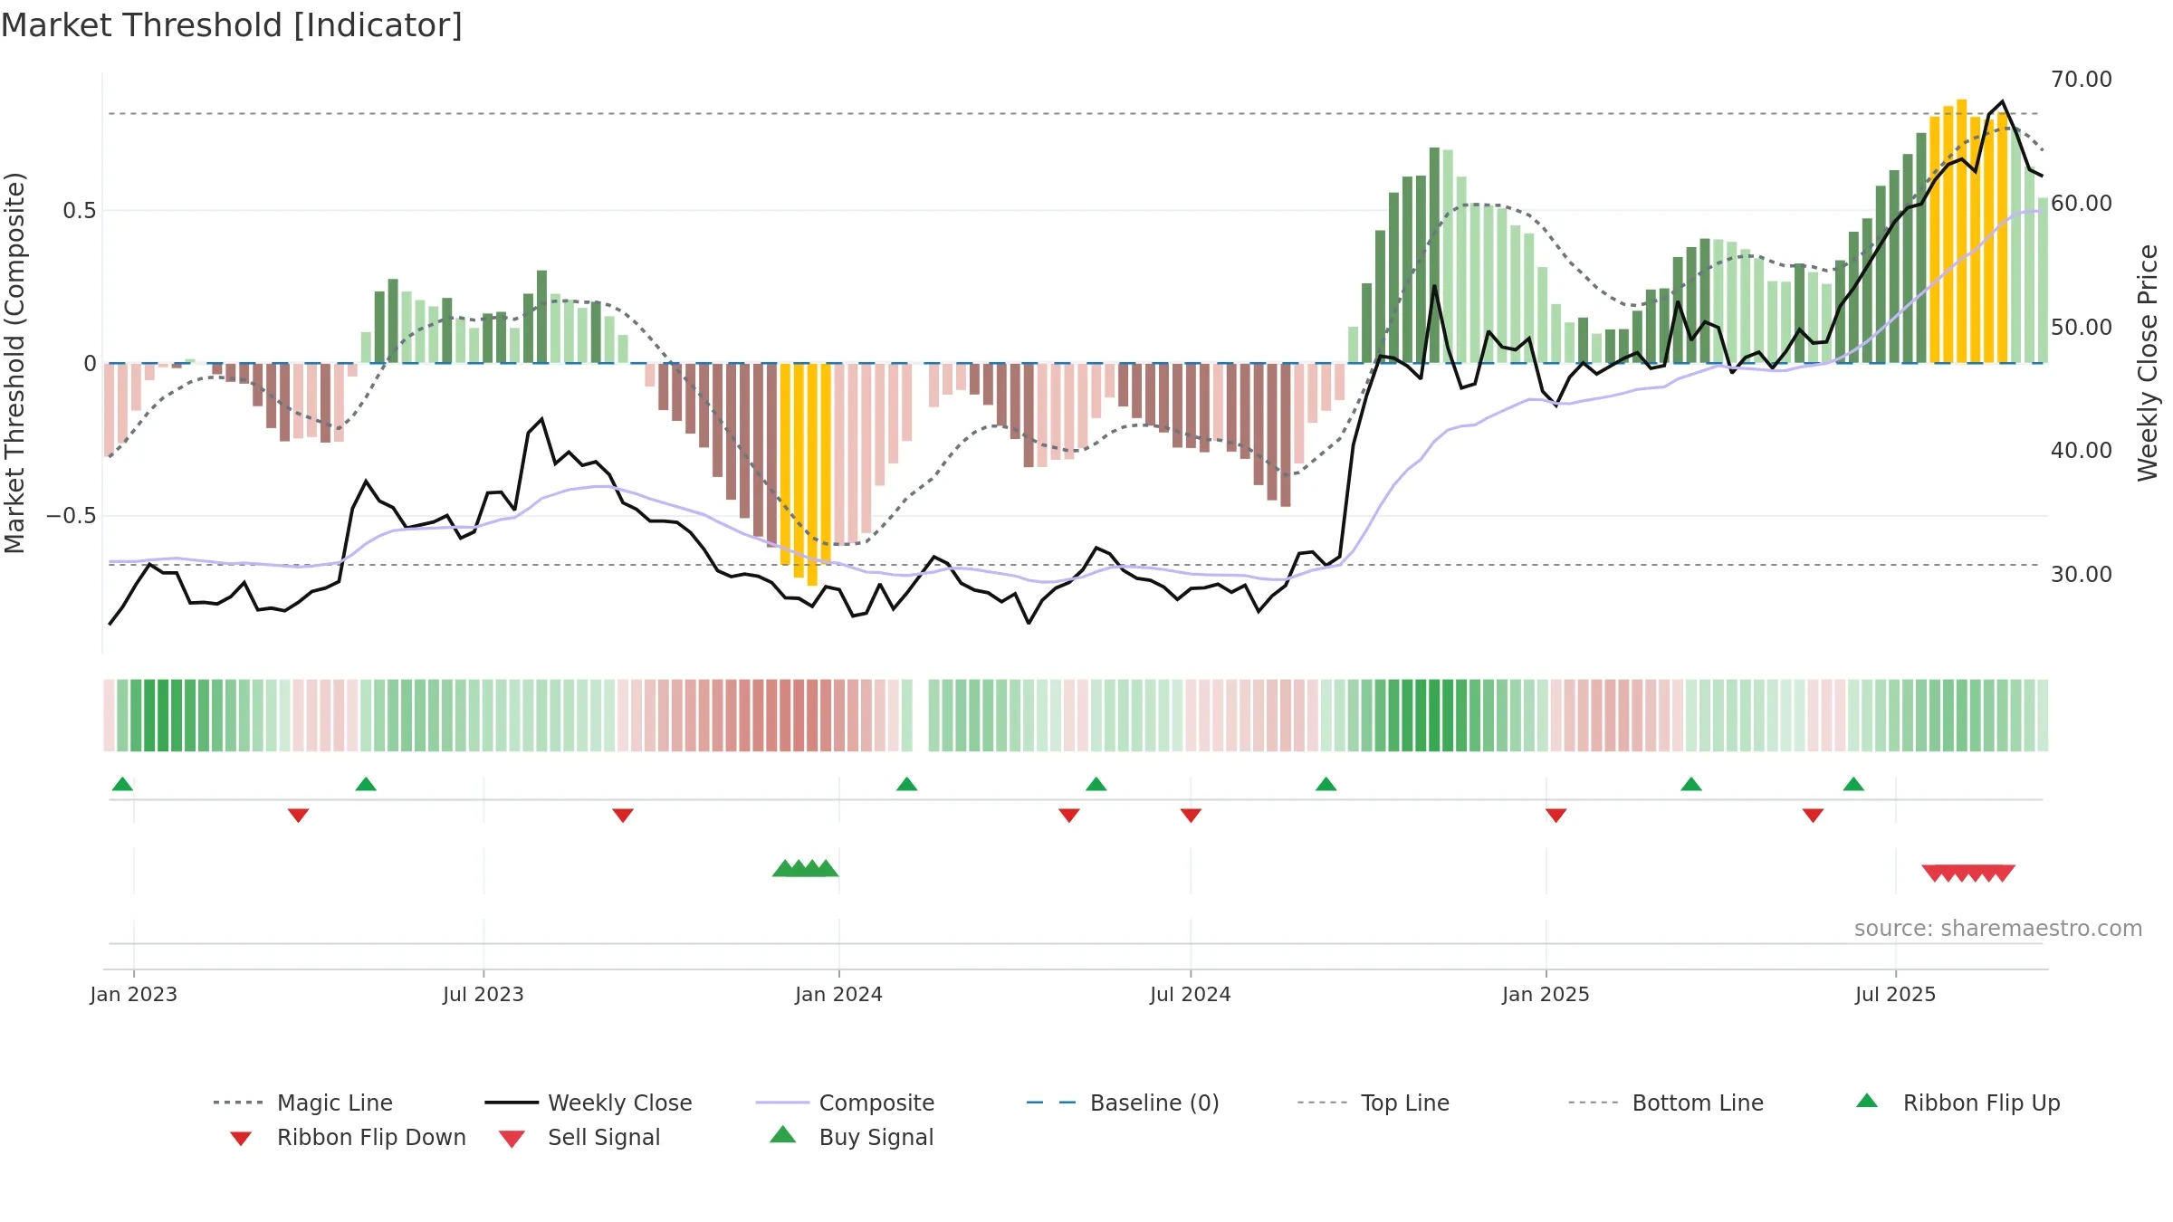This screenshot has height=1222, width=2173.
Task: Click the ribbon flip up triangle in September 2024
Action: 1326,784
